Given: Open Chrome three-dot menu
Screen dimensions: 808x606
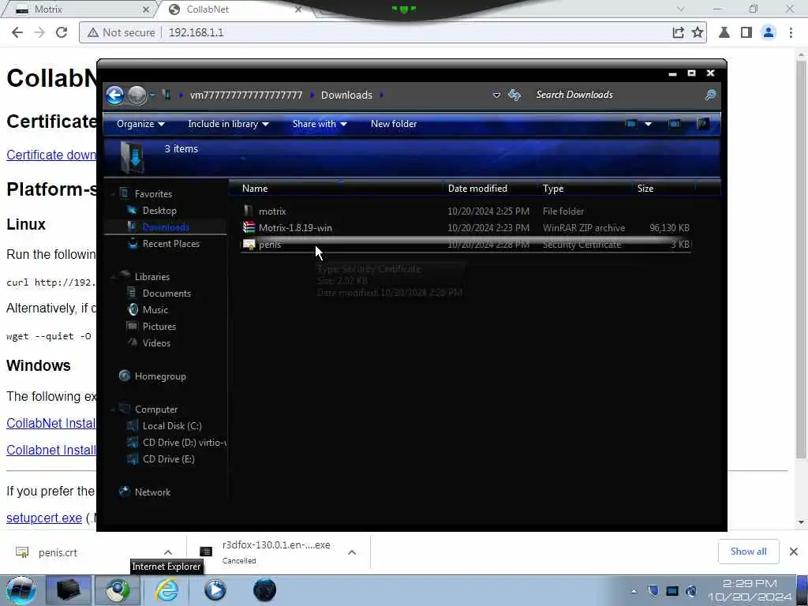Looking at the screenshot, I should click(x=791, y=32).
